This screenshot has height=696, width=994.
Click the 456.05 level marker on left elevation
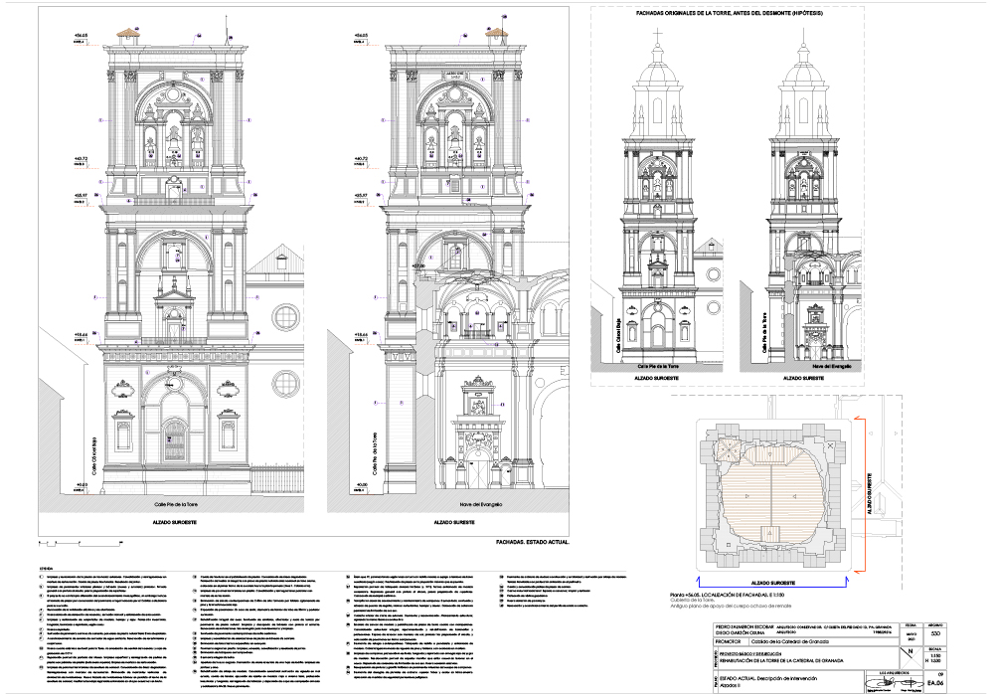coord(75,37)
